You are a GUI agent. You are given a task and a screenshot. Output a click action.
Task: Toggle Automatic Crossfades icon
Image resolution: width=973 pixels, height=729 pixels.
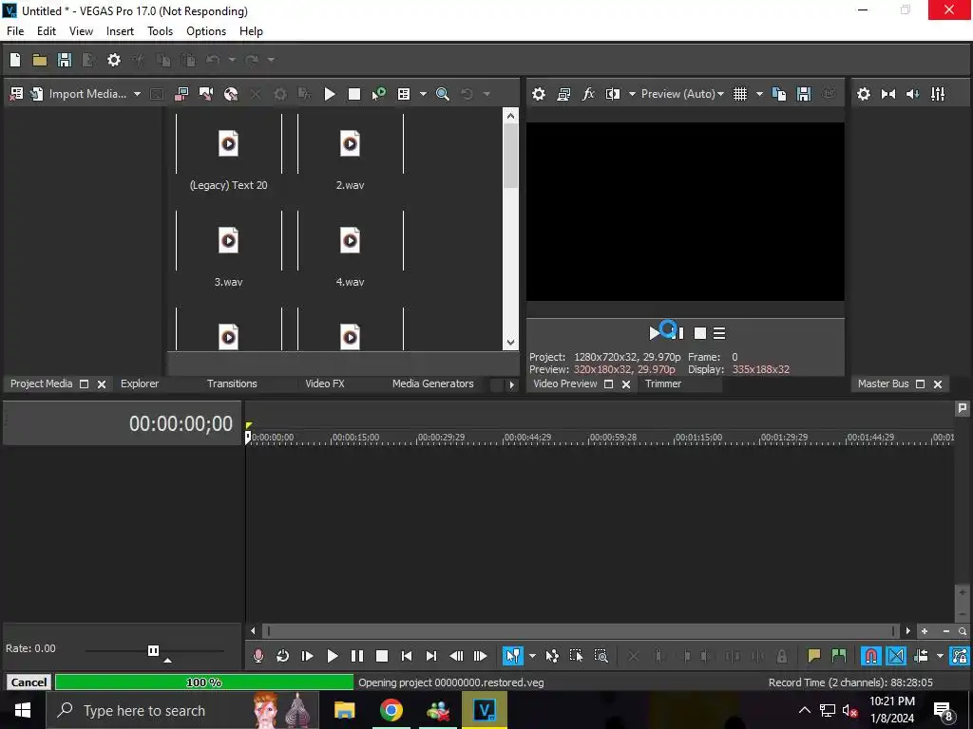click(896, 656)
